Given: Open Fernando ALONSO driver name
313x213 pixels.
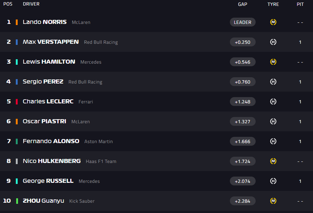Looking at the screenshot, I should coord(51,141).
